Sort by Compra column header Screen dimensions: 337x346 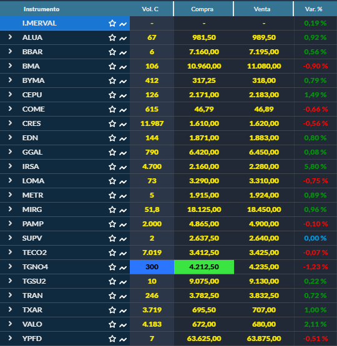coord(202,9)
